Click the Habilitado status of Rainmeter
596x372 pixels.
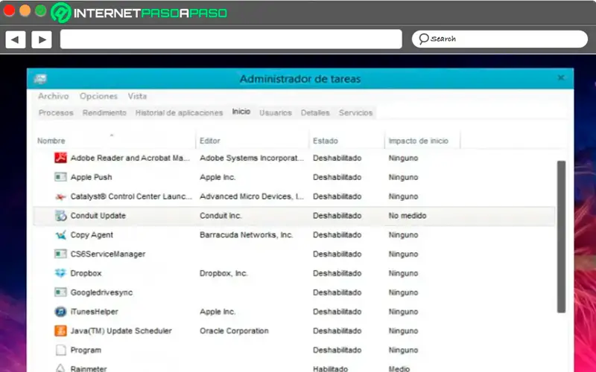point(330,368)
